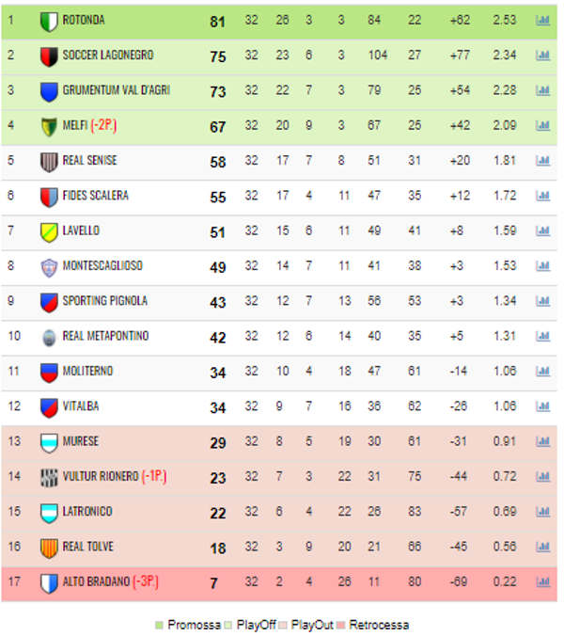Click the Real Senise striped shield crest
The height and width of the screenshot is (636, 564).
(49, 162)
